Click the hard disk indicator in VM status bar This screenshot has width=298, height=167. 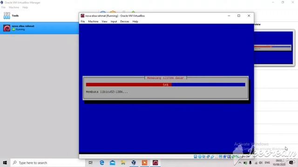pyautogui.click(x=196, y=157)
